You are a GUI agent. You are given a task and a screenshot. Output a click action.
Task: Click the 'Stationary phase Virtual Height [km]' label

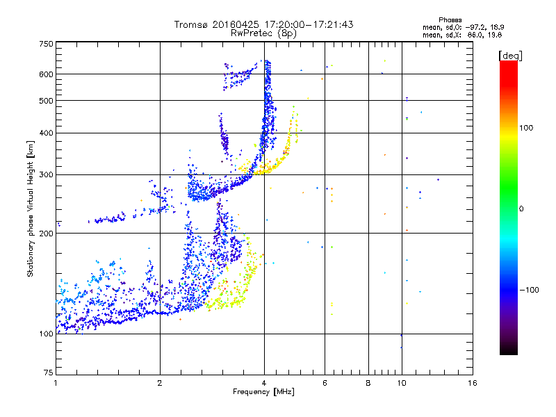(31, 208)
